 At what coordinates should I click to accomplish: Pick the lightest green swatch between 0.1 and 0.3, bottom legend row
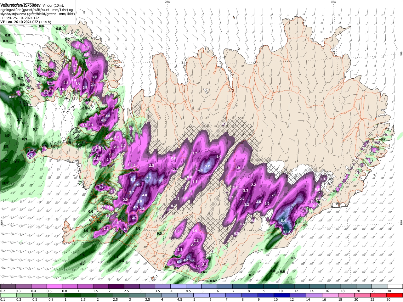[9, 295]
